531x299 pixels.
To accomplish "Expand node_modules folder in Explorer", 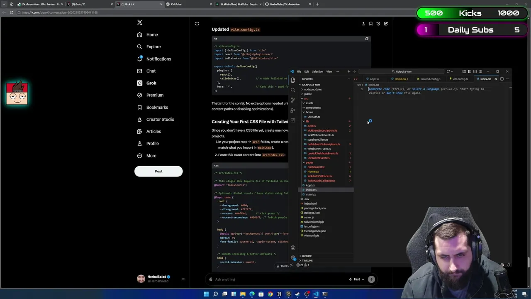I will tap(312, 89).
